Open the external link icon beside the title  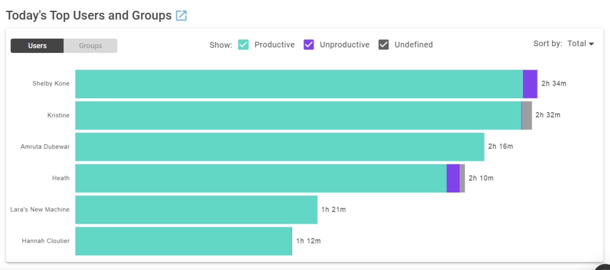(x=181, y=15)
